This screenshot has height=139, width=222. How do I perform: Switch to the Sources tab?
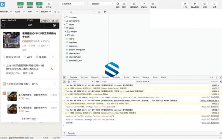coord(84,77)
